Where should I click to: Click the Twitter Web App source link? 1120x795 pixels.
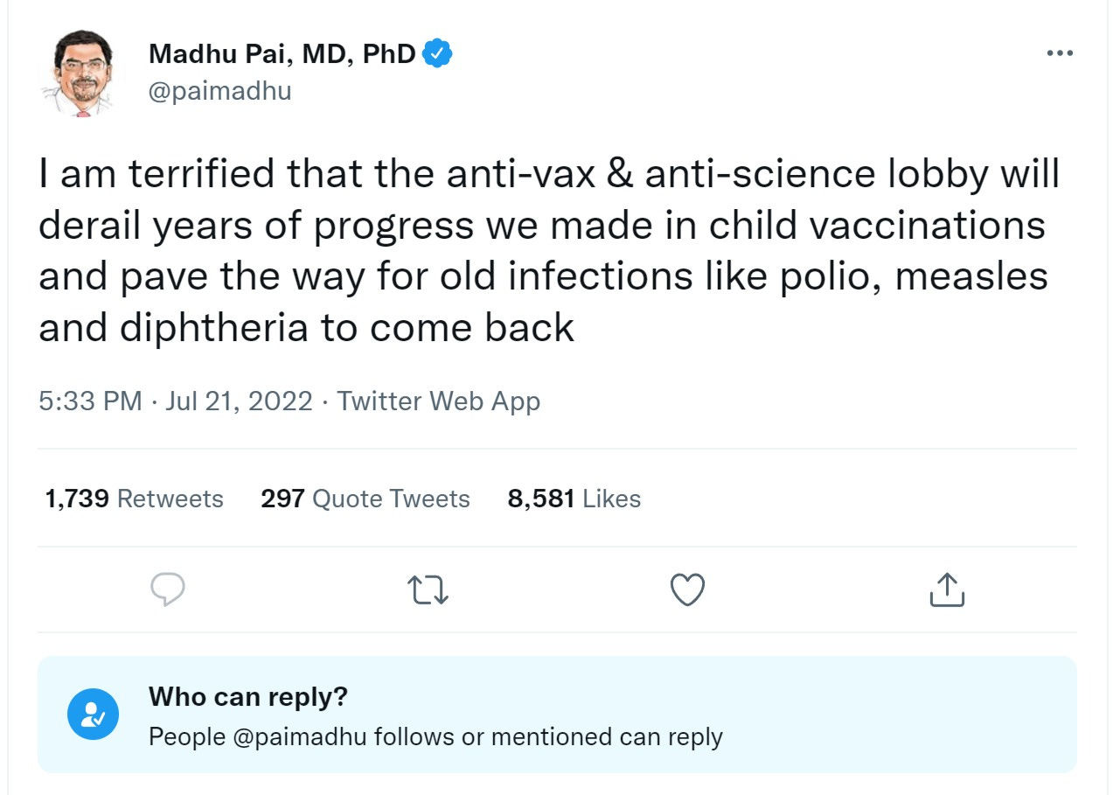click(439, 401)
